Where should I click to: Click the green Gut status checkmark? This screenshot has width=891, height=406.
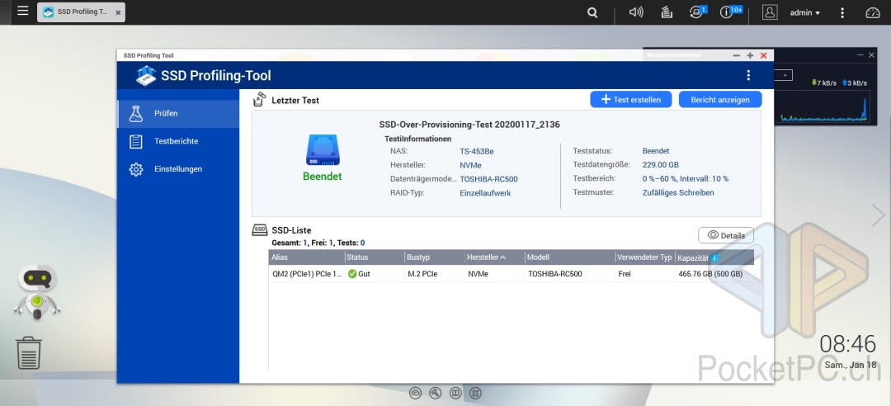[352, 274]
